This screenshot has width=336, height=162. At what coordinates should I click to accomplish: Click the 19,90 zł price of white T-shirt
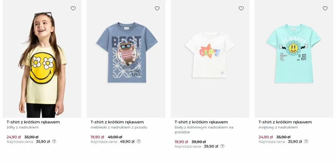pos(181,142)
